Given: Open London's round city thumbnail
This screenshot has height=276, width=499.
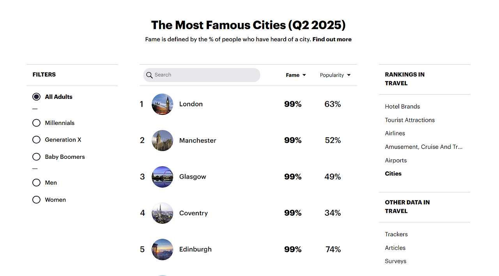Looking at the screenshot, I should [162, 104].
